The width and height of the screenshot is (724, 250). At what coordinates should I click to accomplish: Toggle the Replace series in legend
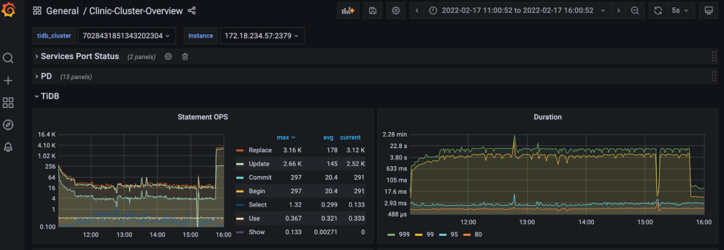(260, 150)
